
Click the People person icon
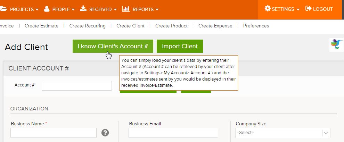coord(47,9)
